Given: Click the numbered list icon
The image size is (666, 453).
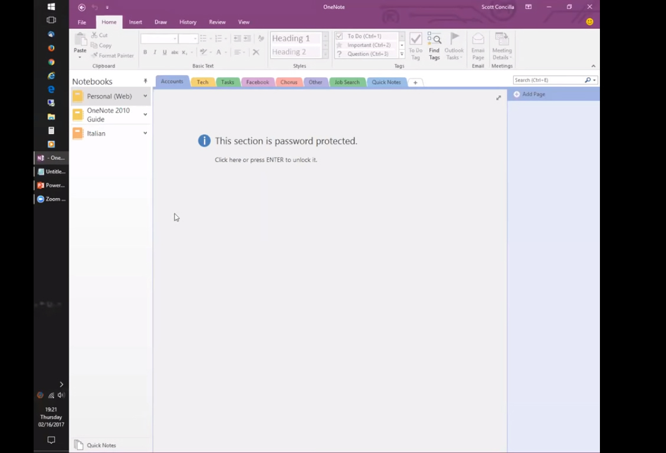Looking at the screenshot, I should pos(218,38).
